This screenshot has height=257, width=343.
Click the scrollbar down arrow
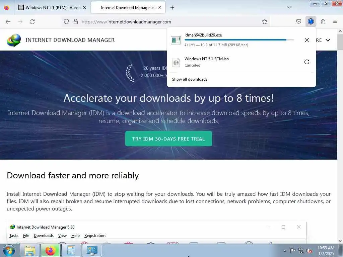pyautogui.click(x=340, y=241)
